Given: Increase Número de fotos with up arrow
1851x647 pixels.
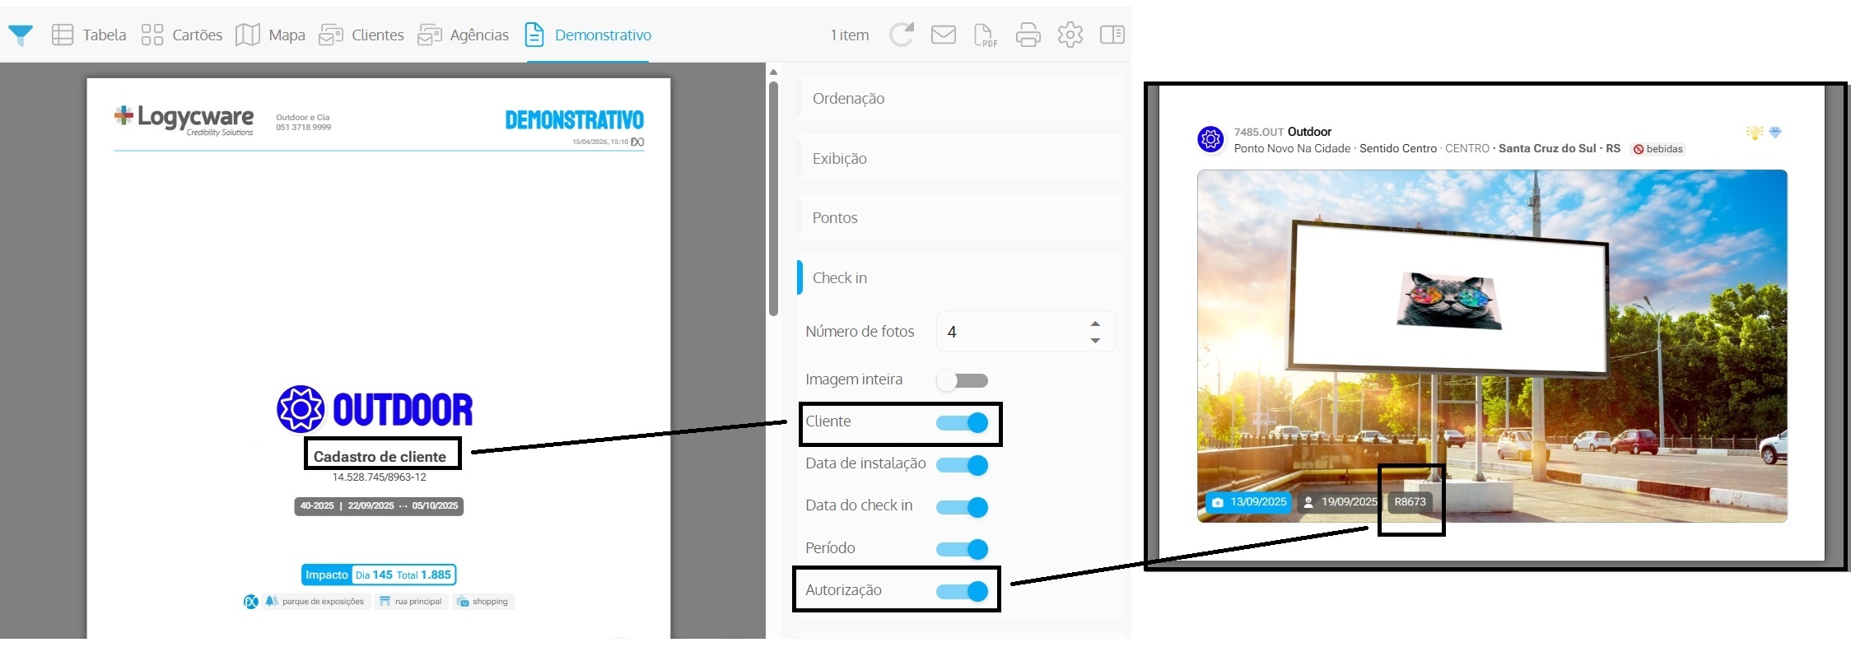Looking at the screenshot, I should coord(1095,323).
